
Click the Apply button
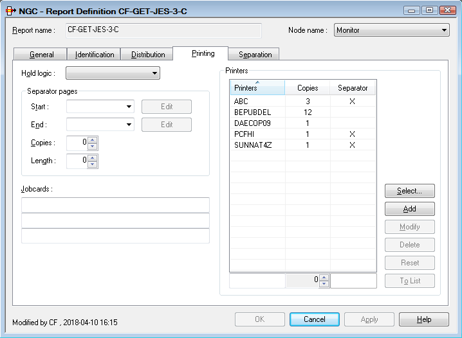tap(369, 319)
